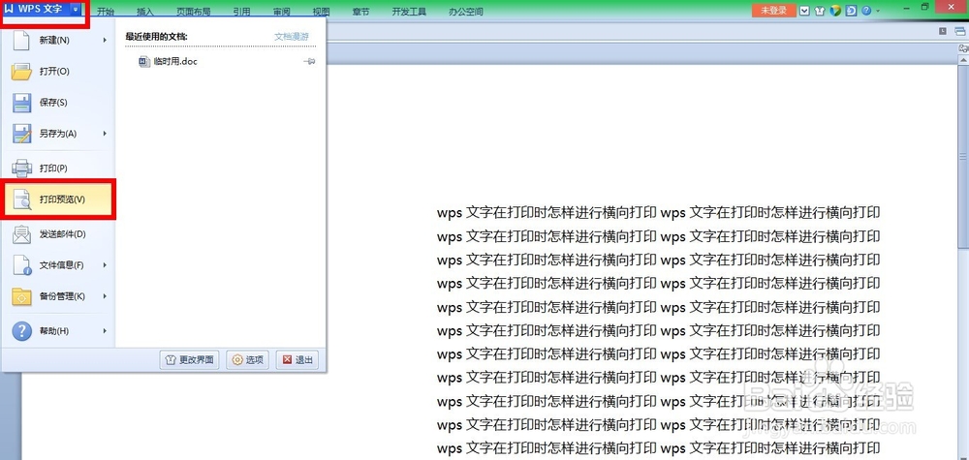The height and width of the screenshot is (460, 969).
Task: Switch to the 视图 ribbon tab
Action: [x=322, y=12]
